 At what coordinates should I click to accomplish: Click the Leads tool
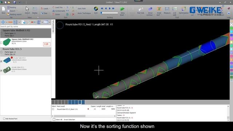tap(44, 9)
